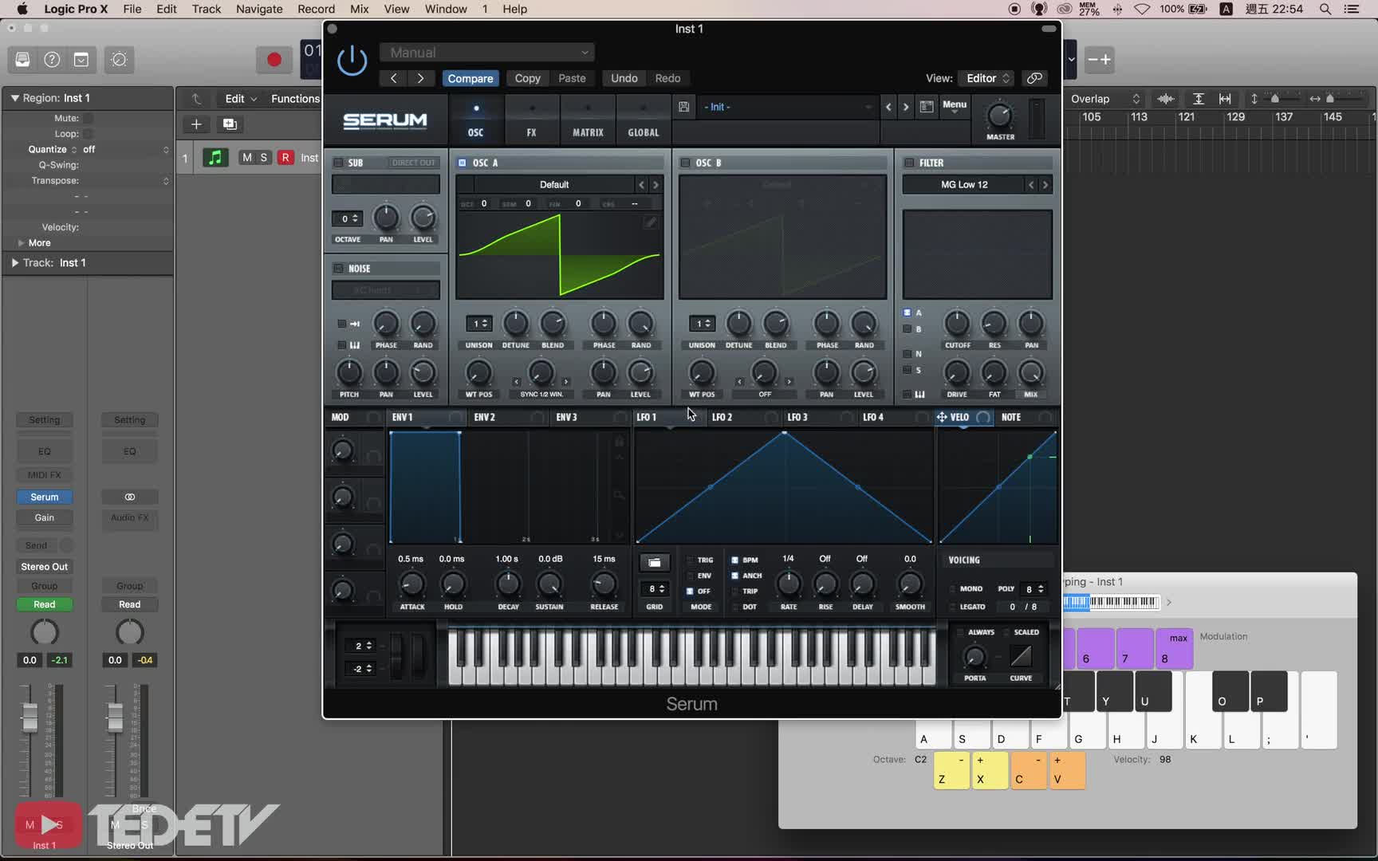Open the Manual preset dropdown
Image resolution: width=1378 pixels, height=861 pixels.
[487, 53]
